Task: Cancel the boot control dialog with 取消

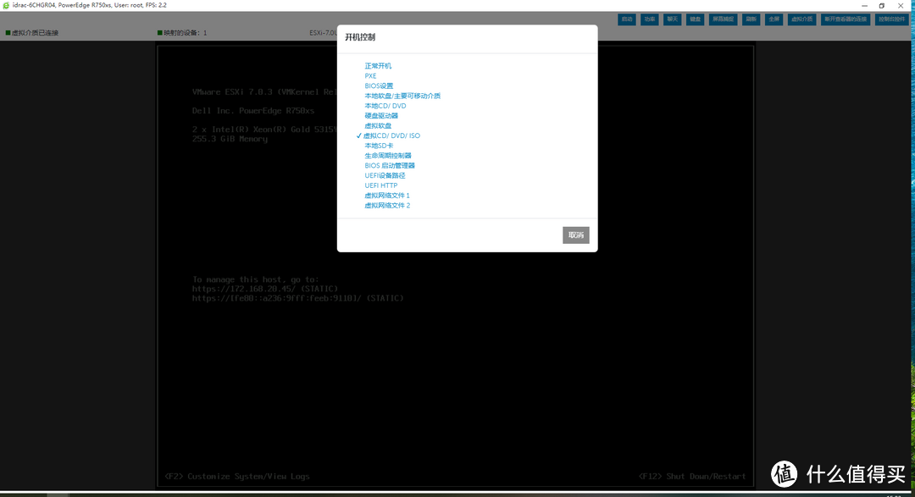Action: 575,235
